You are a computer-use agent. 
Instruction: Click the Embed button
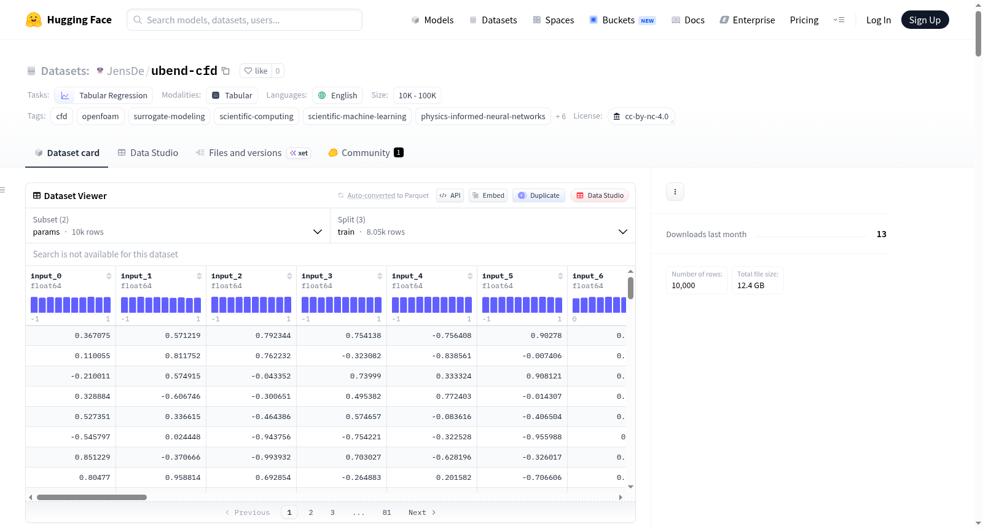click(488, 195)
